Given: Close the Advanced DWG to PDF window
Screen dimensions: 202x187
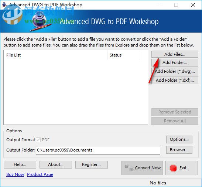Looking at the screenshot, I should pos(193,5).
